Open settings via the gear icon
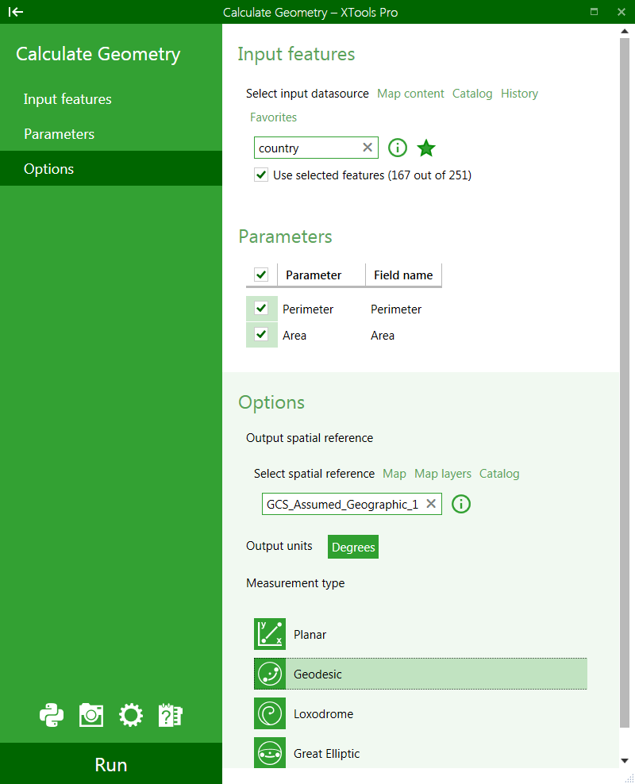 131,715
